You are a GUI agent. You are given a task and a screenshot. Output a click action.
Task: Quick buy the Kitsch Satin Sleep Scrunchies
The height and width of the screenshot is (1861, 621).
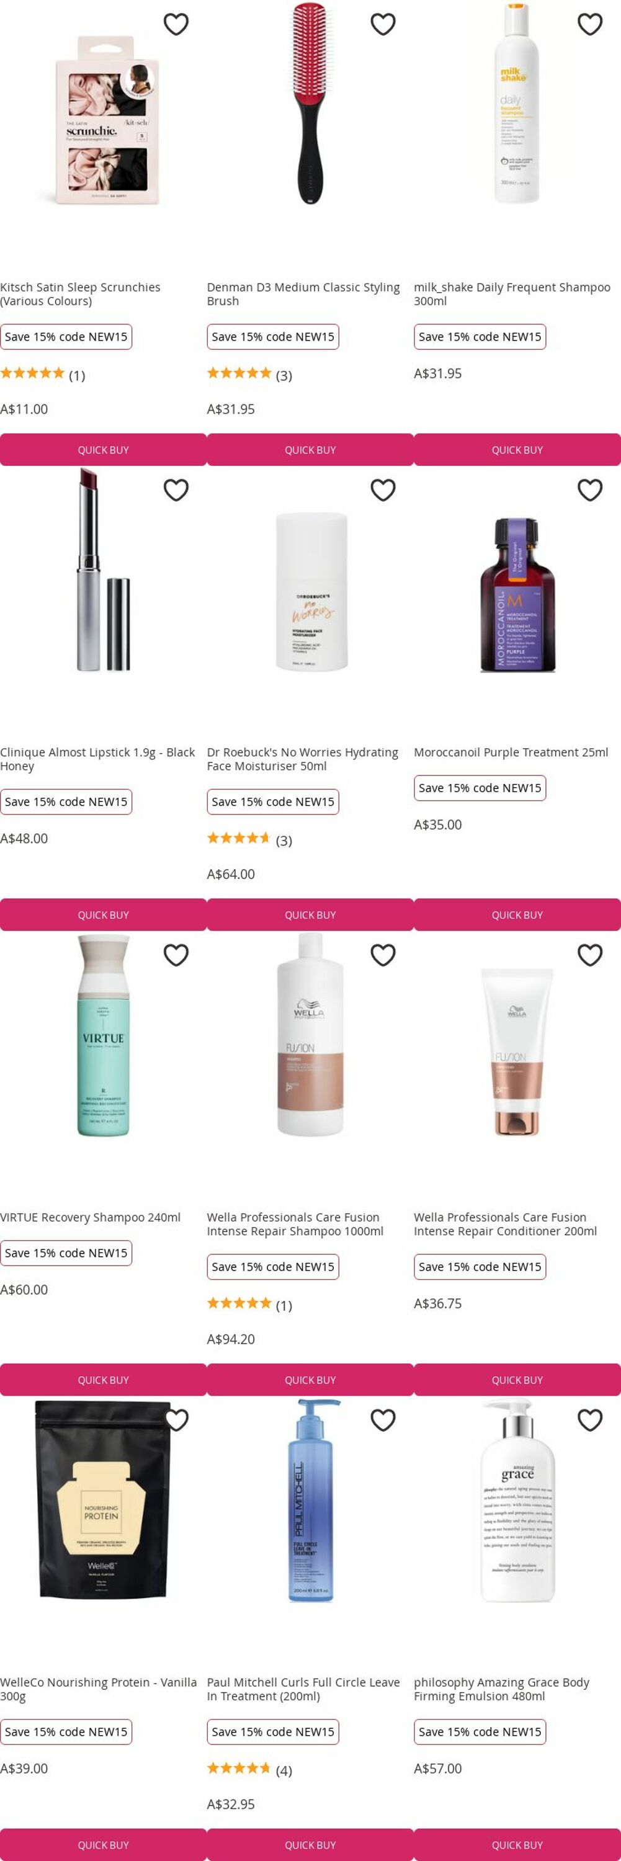(x=103, y=449)
